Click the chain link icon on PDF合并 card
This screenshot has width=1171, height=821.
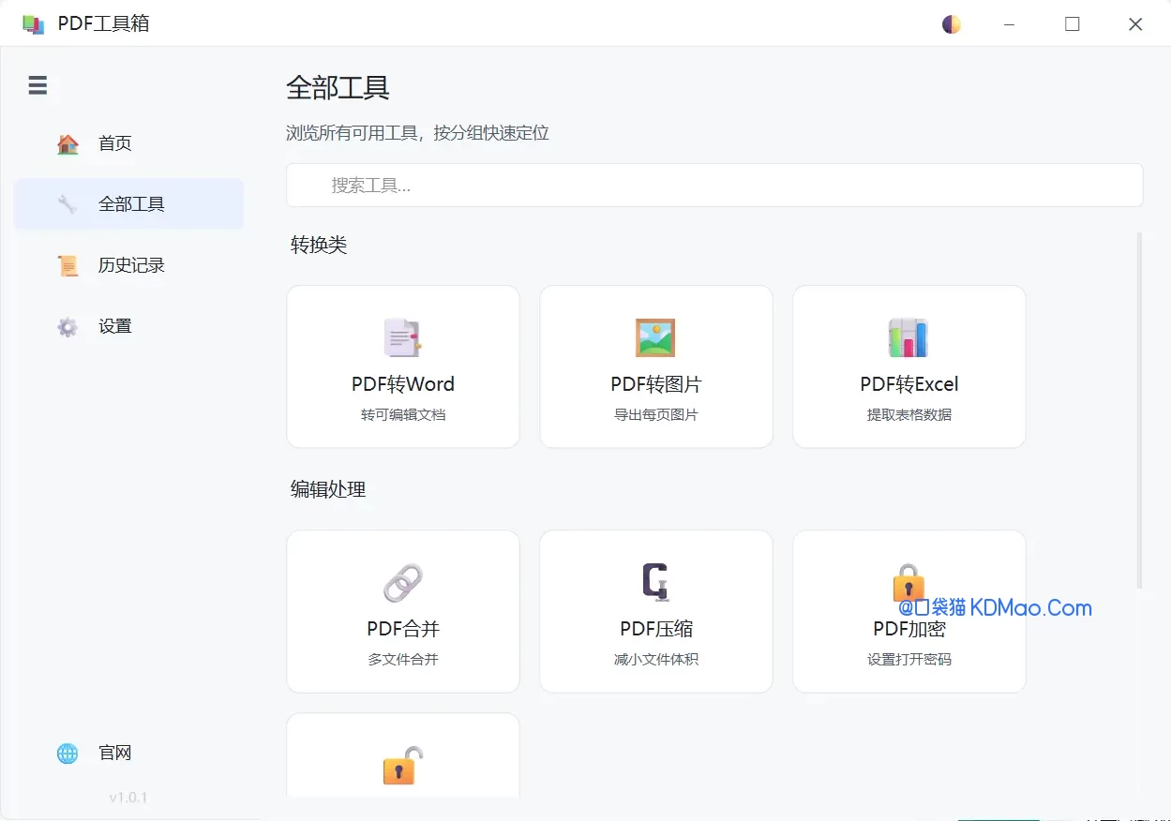(403, 583)
